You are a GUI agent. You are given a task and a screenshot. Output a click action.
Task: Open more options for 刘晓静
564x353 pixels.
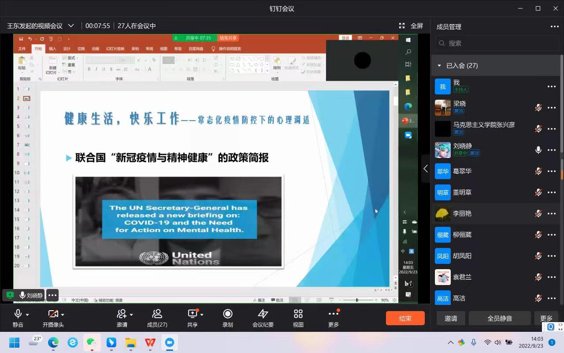[x=552, y=150]
